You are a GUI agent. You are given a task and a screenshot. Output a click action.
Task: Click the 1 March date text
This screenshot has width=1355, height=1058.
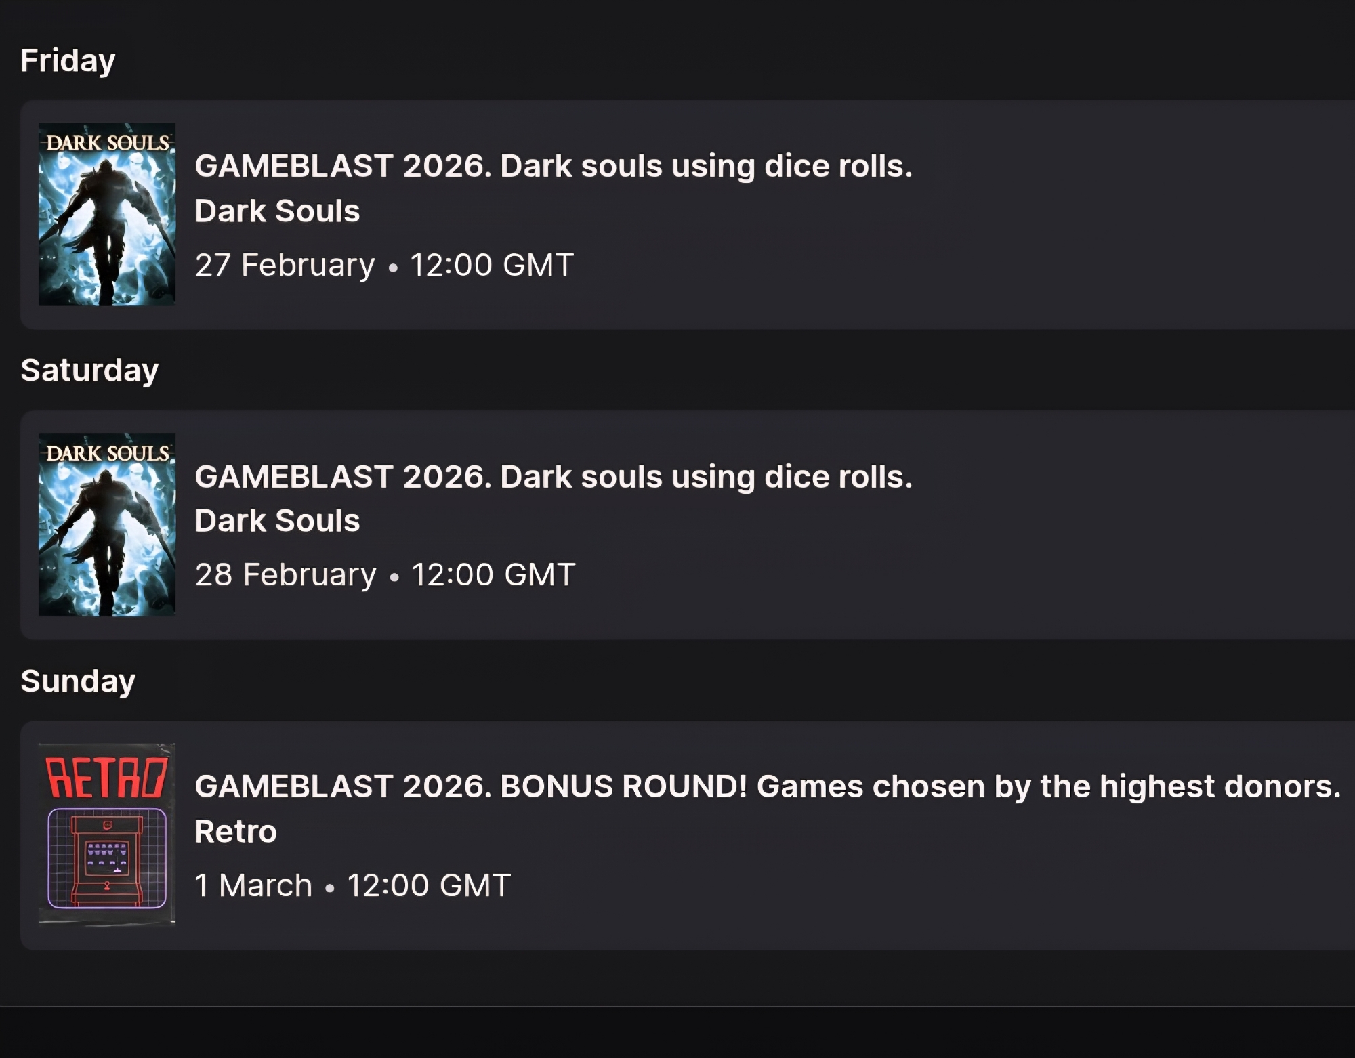253,886
